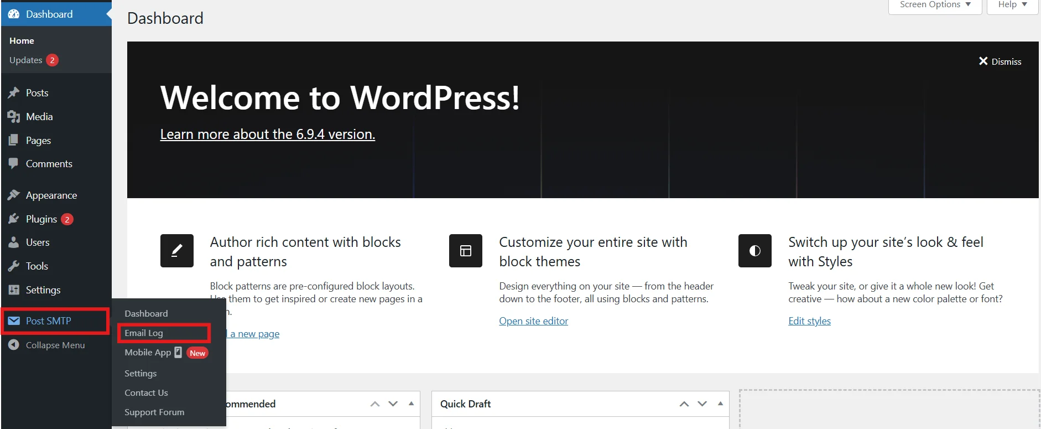Viewport: 1041px width, 429px height.
Task: Open the Screen Options dropdown
Action: pos(935,5)
